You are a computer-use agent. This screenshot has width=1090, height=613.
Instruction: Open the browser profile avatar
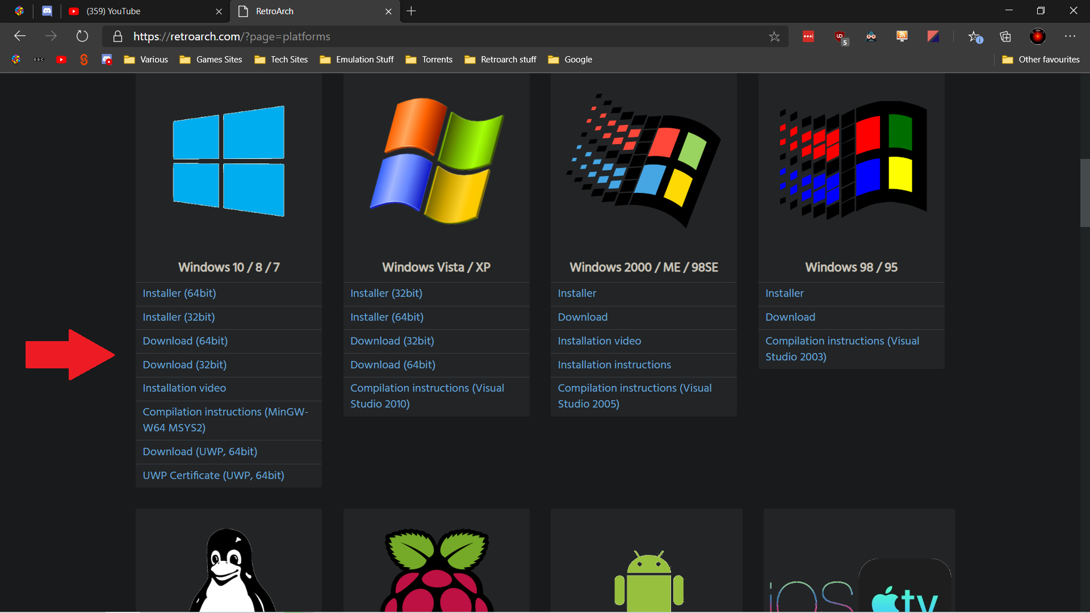(1037, 36)
